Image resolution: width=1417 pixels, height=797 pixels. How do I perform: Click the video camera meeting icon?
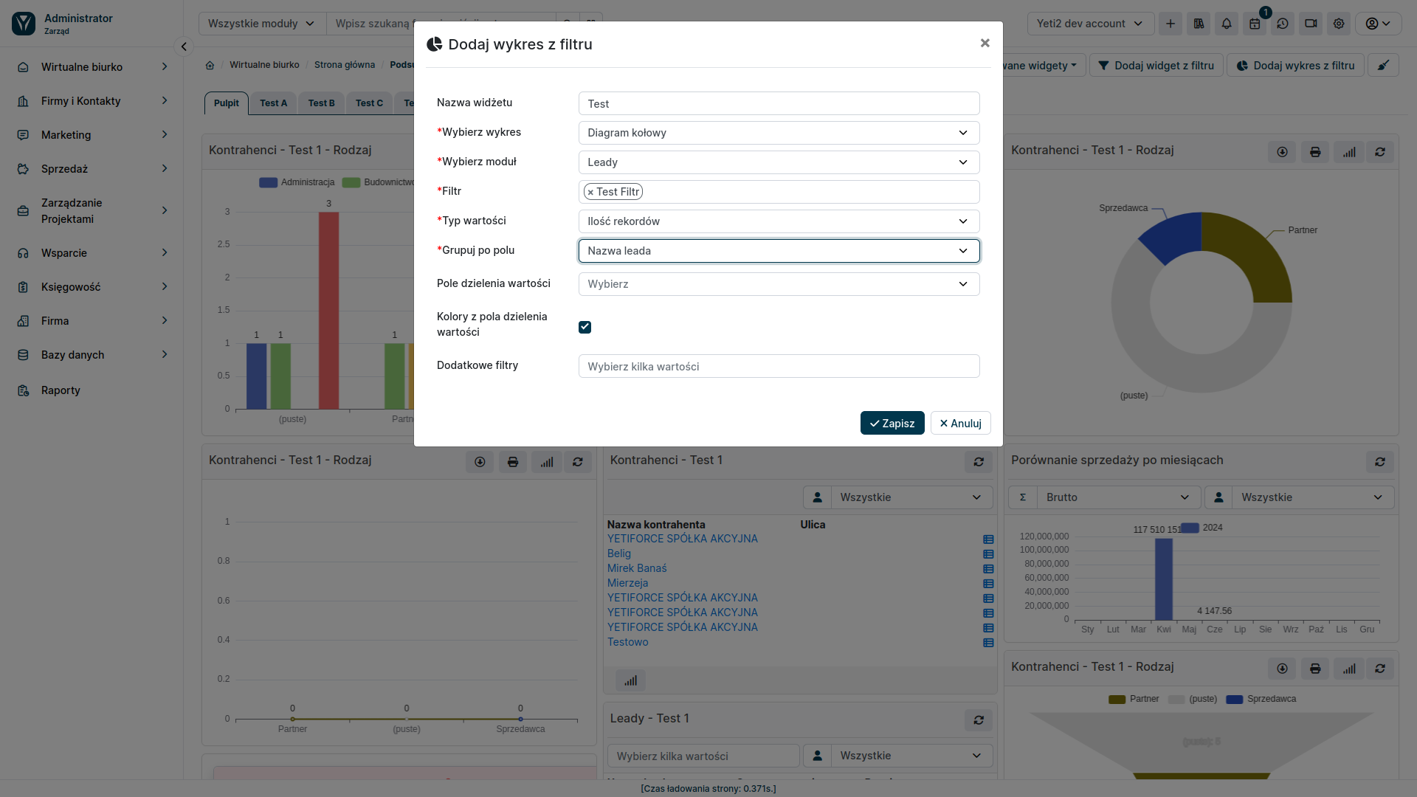(x=1311, y=24)
